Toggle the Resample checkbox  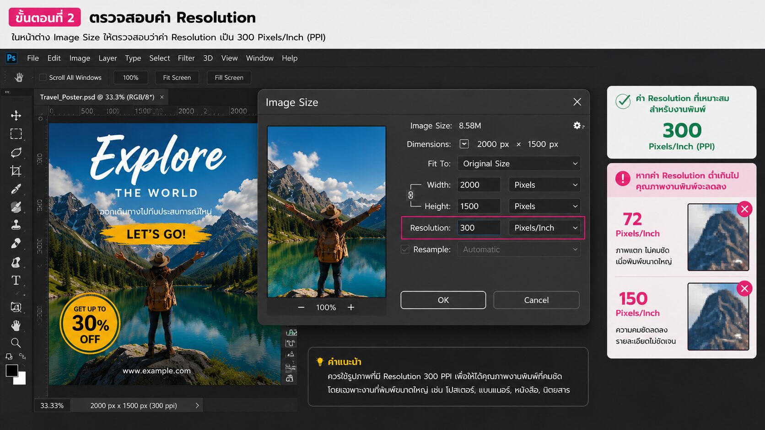pos(405,250)
